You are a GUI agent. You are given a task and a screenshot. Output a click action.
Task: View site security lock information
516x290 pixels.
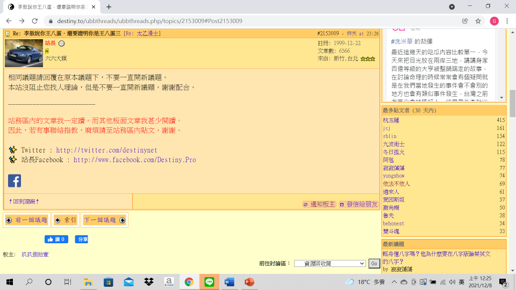(x=51, y=21)
